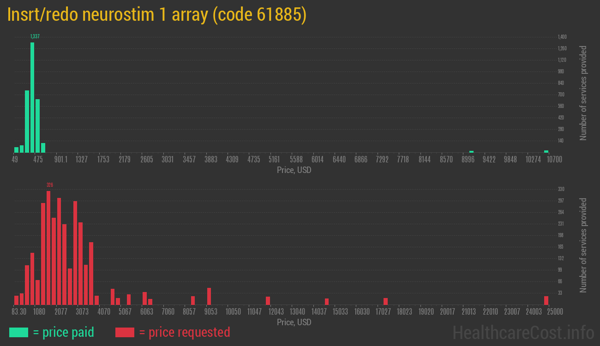Click the '8996' x-axis label
The height and width of the screenshot is (346, 600).
click(468, 159)
